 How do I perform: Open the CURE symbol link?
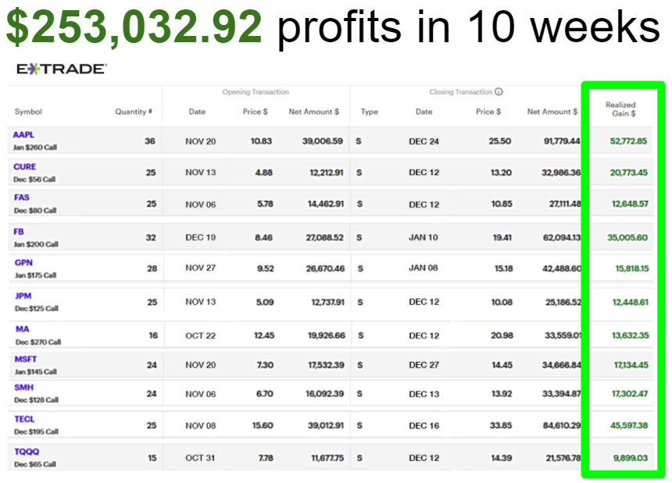tap(25, 167)
